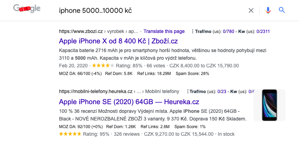The image size is (299, 142).
Task: Click the five-star rating of Heureka result
Action: pyautogui.click(x=70, y=134)
